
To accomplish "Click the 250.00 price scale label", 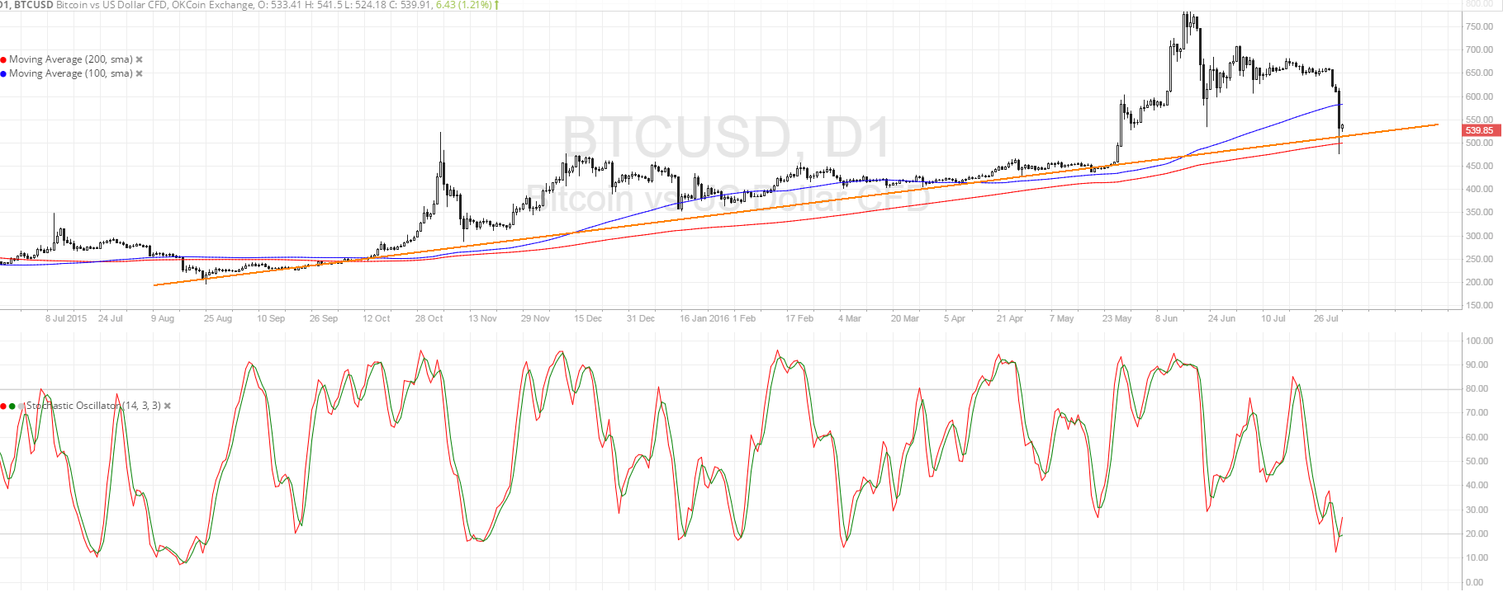I will (x=1479, y=259).
